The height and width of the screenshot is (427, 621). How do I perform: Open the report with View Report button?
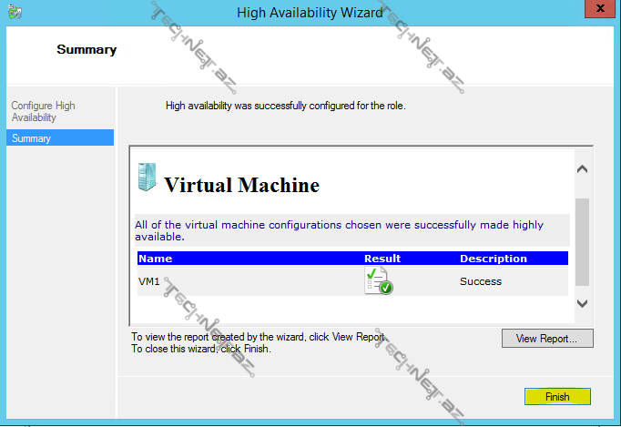tap(546, 339)
